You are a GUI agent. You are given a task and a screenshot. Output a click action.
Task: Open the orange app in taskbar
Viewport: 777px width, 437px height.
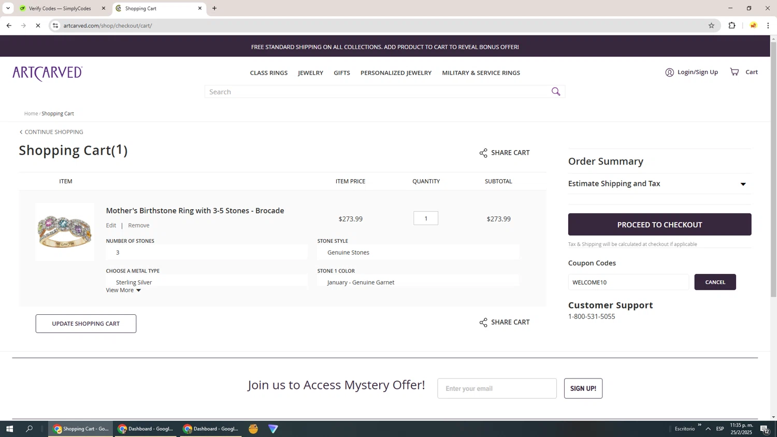click(x=253, y=429)
